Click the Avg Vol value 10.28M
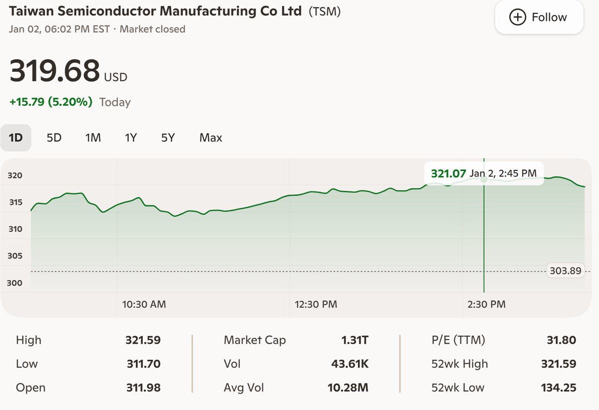Screen dimensions: 599x410 click(x=350, y=388)
